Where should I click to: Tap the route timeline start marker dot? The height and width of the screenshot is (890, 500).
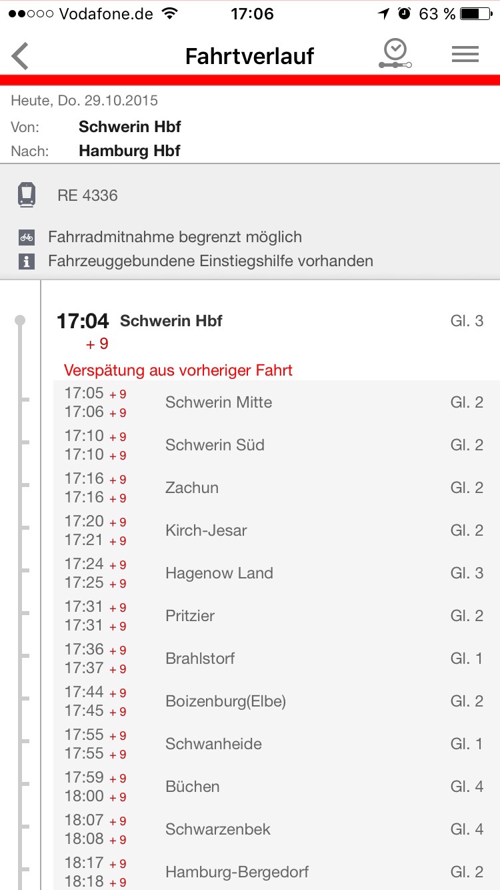[20, 321]
